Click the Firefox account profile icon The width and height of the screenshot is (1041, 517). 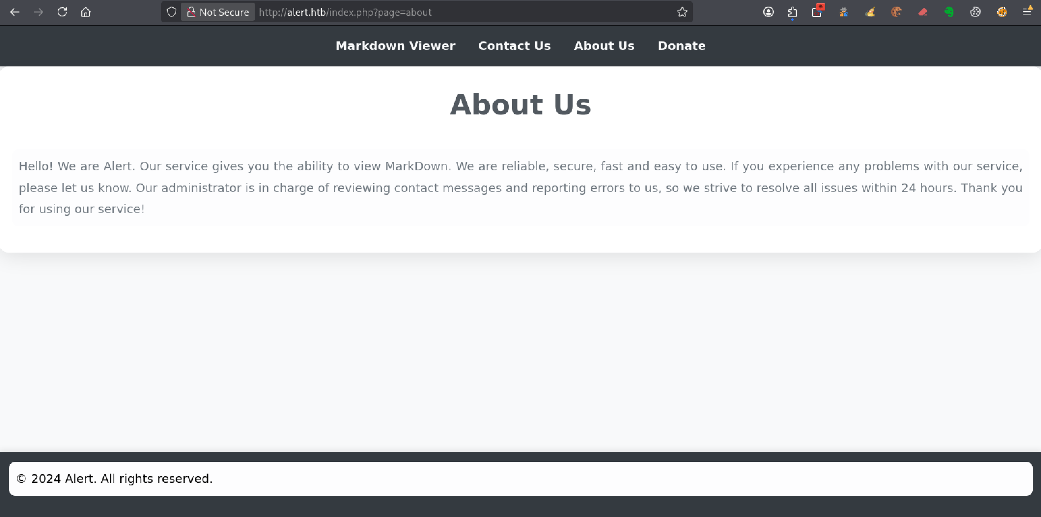(768, 12)
